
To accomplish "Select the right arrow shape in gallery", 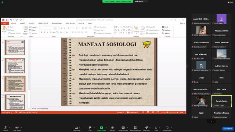I will [124, 30].
